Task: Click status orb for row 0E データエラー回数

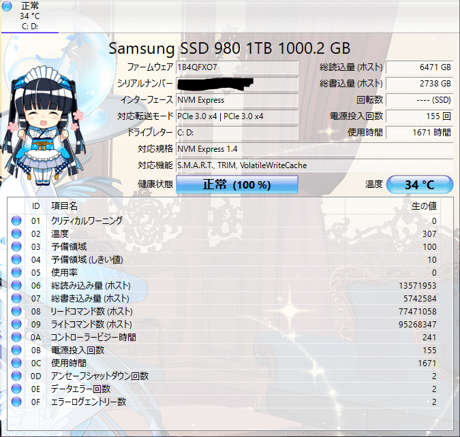Action: pos(16,389)
